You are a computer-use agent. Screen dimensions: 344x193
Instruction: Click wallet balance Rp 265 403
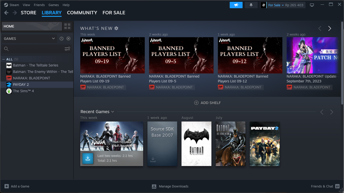[x=294, y=5]
